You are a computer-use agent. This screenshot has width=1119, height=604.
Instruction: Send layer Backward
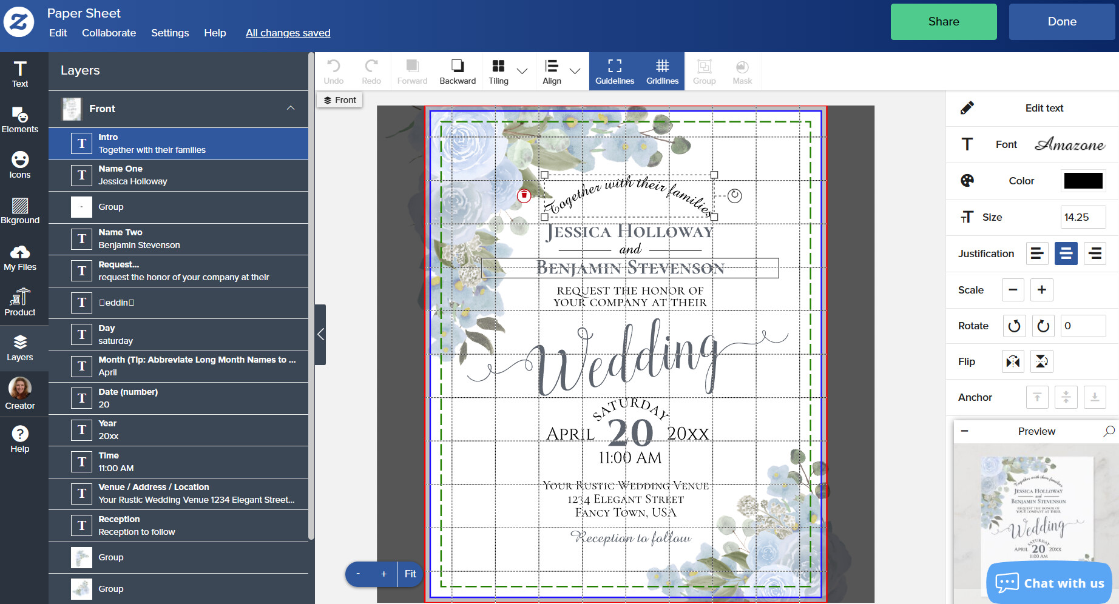click(458, 72)
